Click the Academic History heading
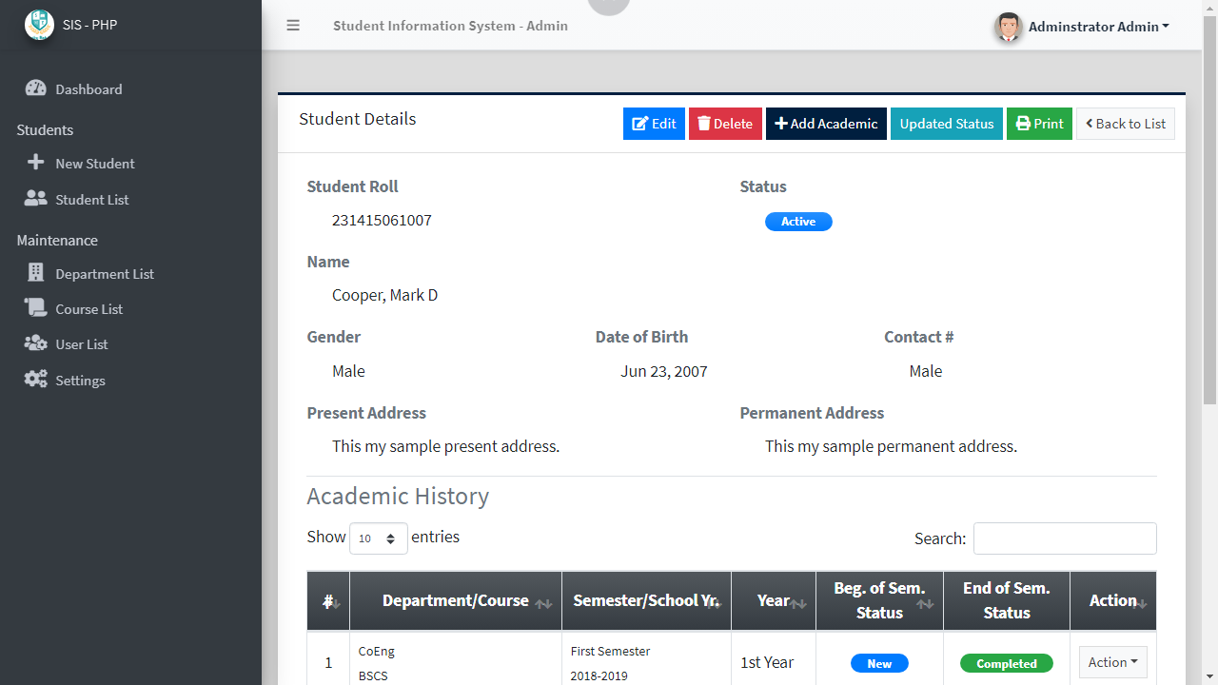This screenshot has height=685, width=1218. click(x=398, y=496)
